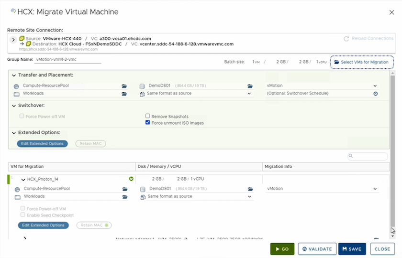The image size is (402, 258).
Task: Click the Group Name text field
Action: (68, 60)
